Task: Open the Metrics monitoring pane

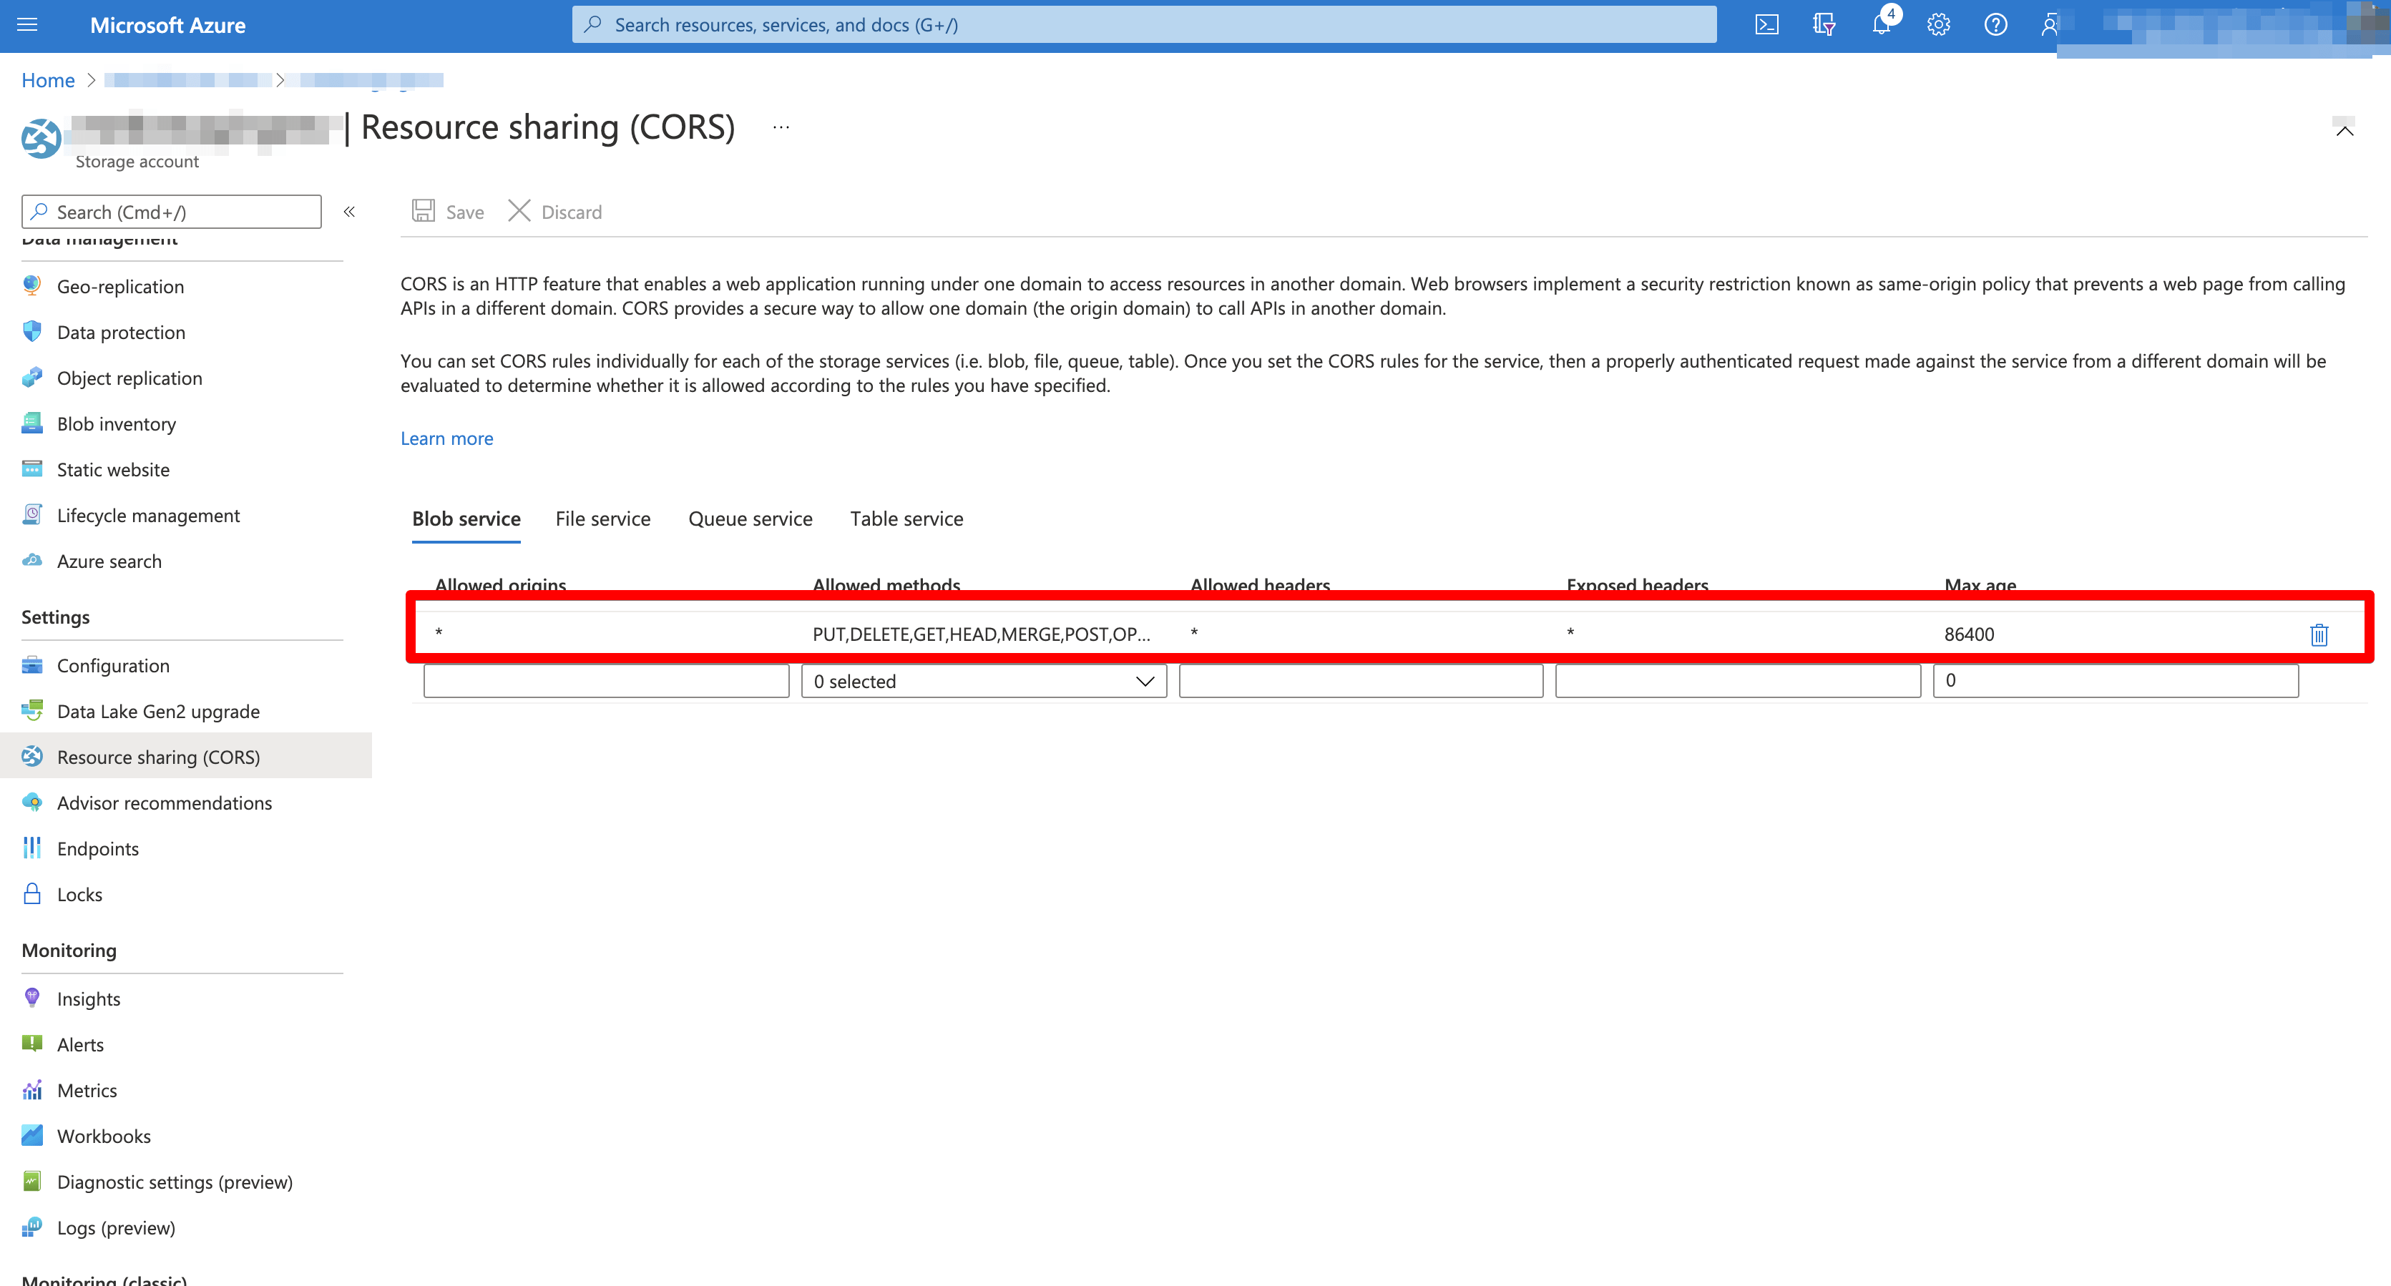Action: click(87, 1090)
